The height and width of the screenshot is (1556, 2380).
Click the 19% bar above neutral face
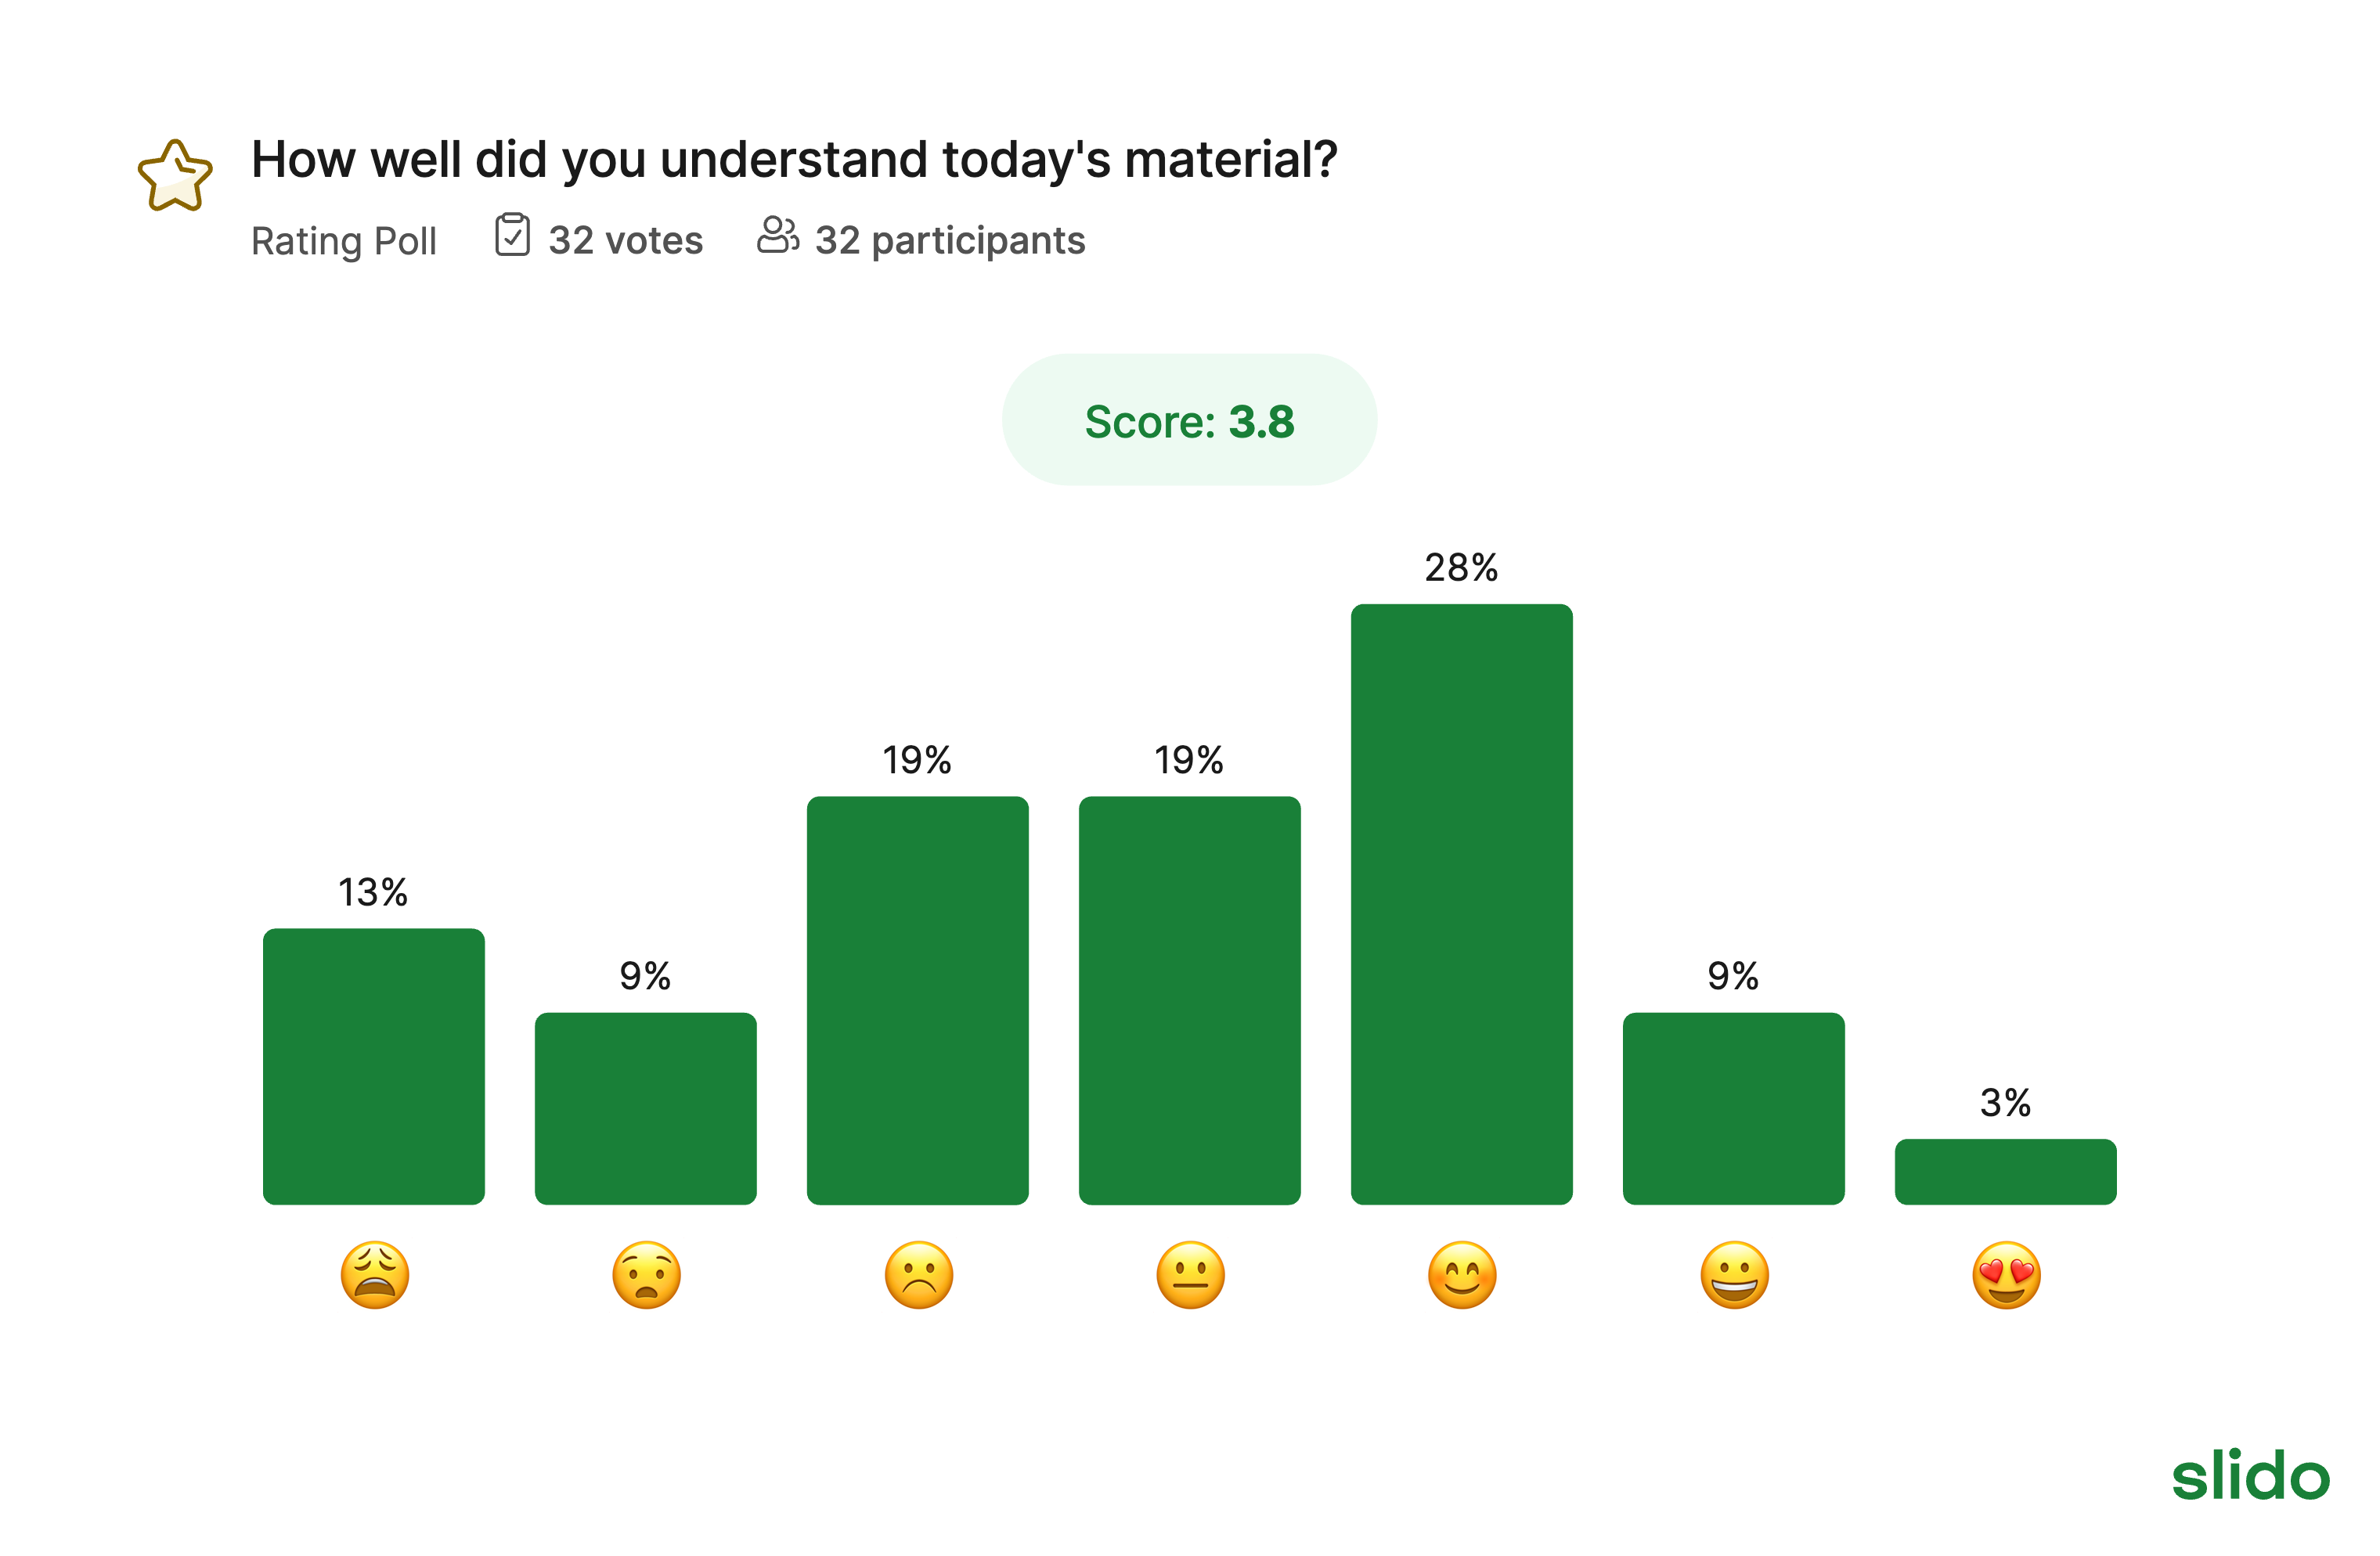coord(1189,1000)
